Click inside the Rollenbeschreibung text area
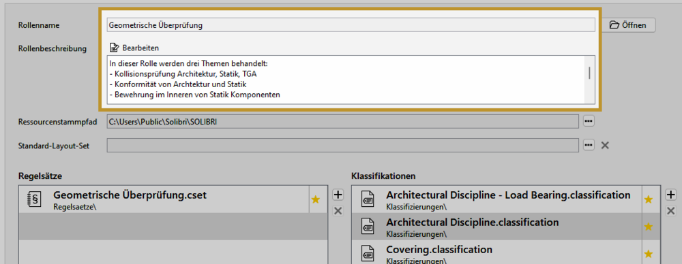The height and width of the screenshot is (264, 682). click(345, 80)
